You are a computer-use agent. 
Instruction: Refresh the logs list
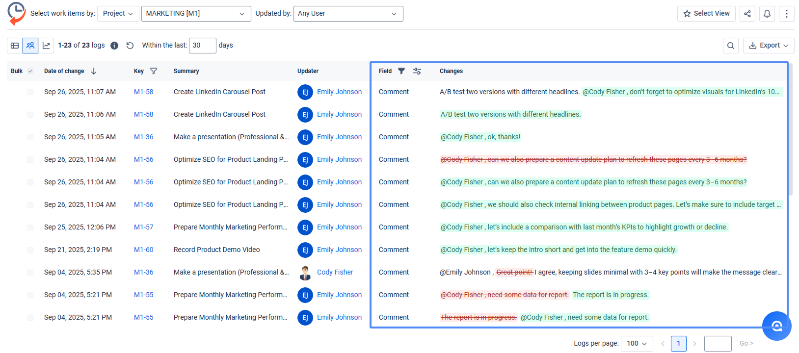pos(130,46)
